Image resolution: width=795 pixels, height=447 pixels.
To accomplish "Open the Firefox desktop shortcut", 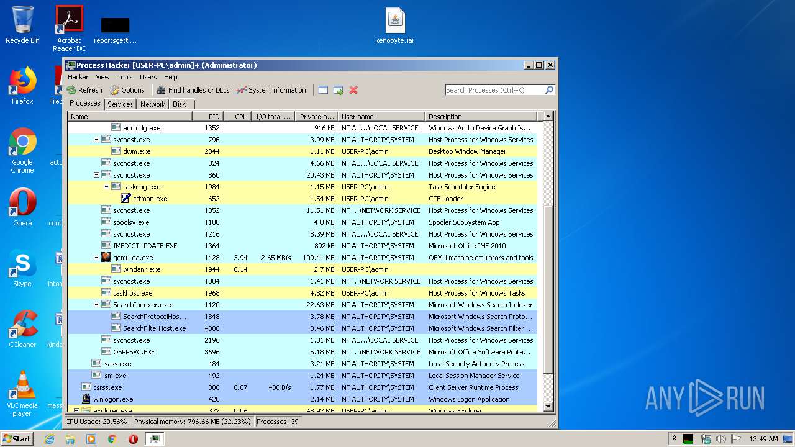I will pos(22,86).
